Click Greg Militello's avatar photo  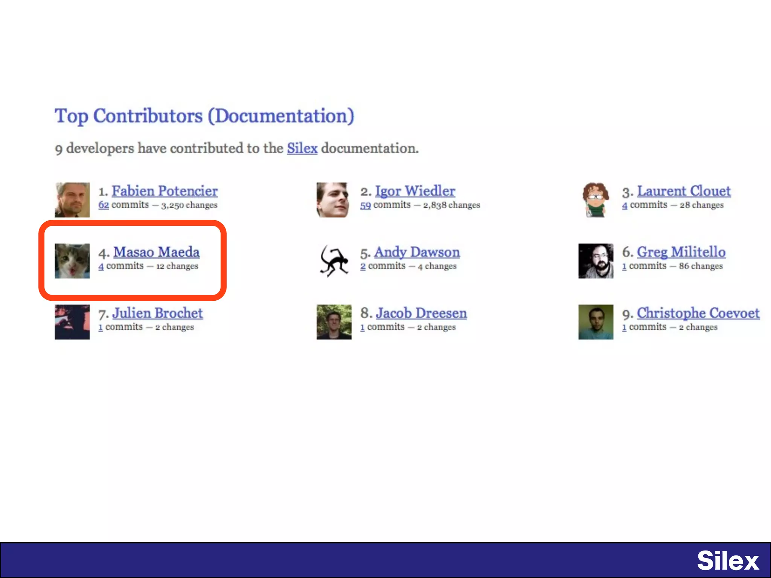[x=596, y=261]
